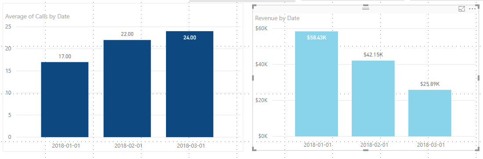Click the $60K y-axis label
483x159 pixels.
pos(261,28)
